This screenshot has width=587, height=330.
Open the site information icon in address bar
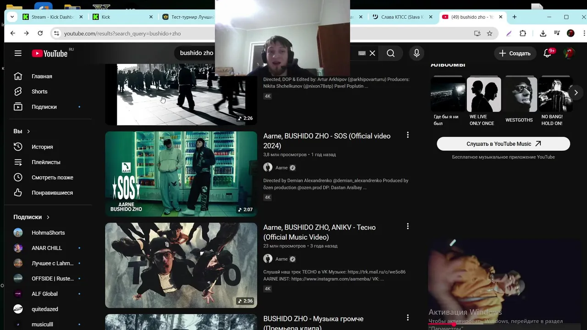pyautogui.click(x=56, y=33)
